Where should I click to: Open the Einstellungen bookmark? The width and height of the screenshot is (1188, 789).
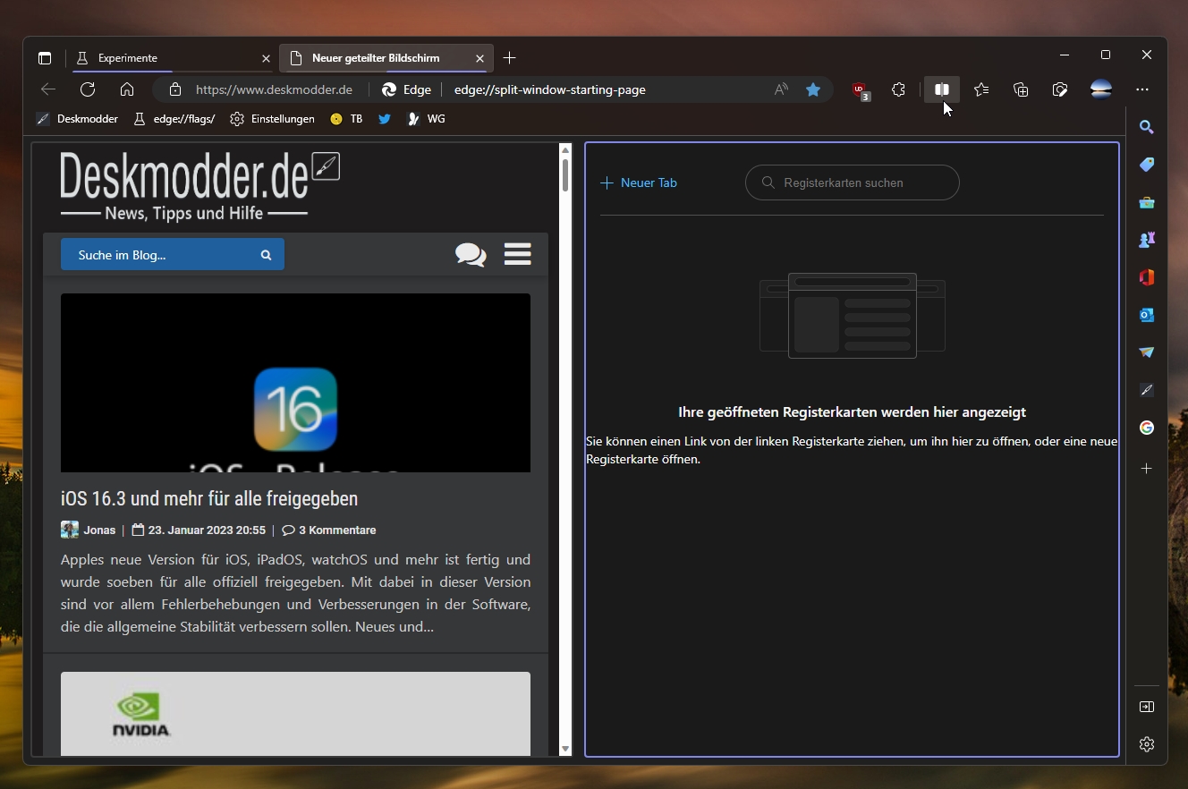(272, 119)
